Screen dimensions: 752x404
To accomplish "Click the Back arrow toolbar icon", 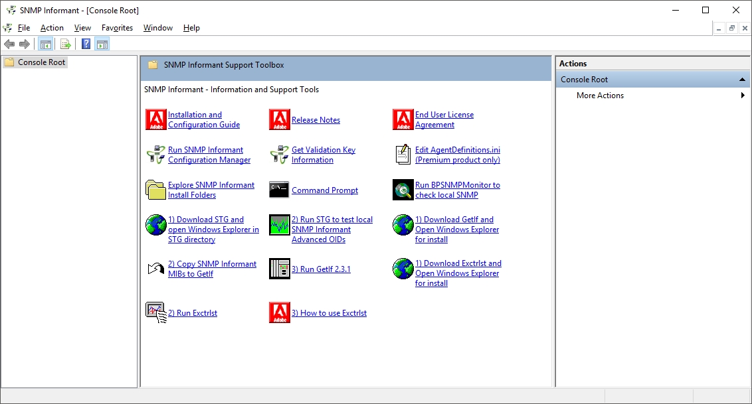I will coord(9,44).
